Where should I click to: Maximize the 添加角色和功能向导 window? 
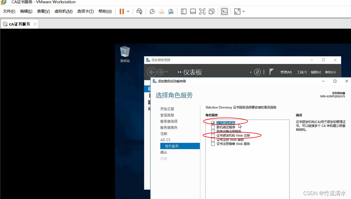pyautogui.click(x=335, y=81)
